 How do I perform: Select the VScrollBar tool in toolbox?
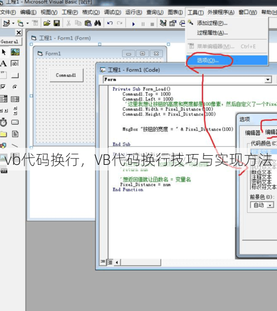coord(15,111)
